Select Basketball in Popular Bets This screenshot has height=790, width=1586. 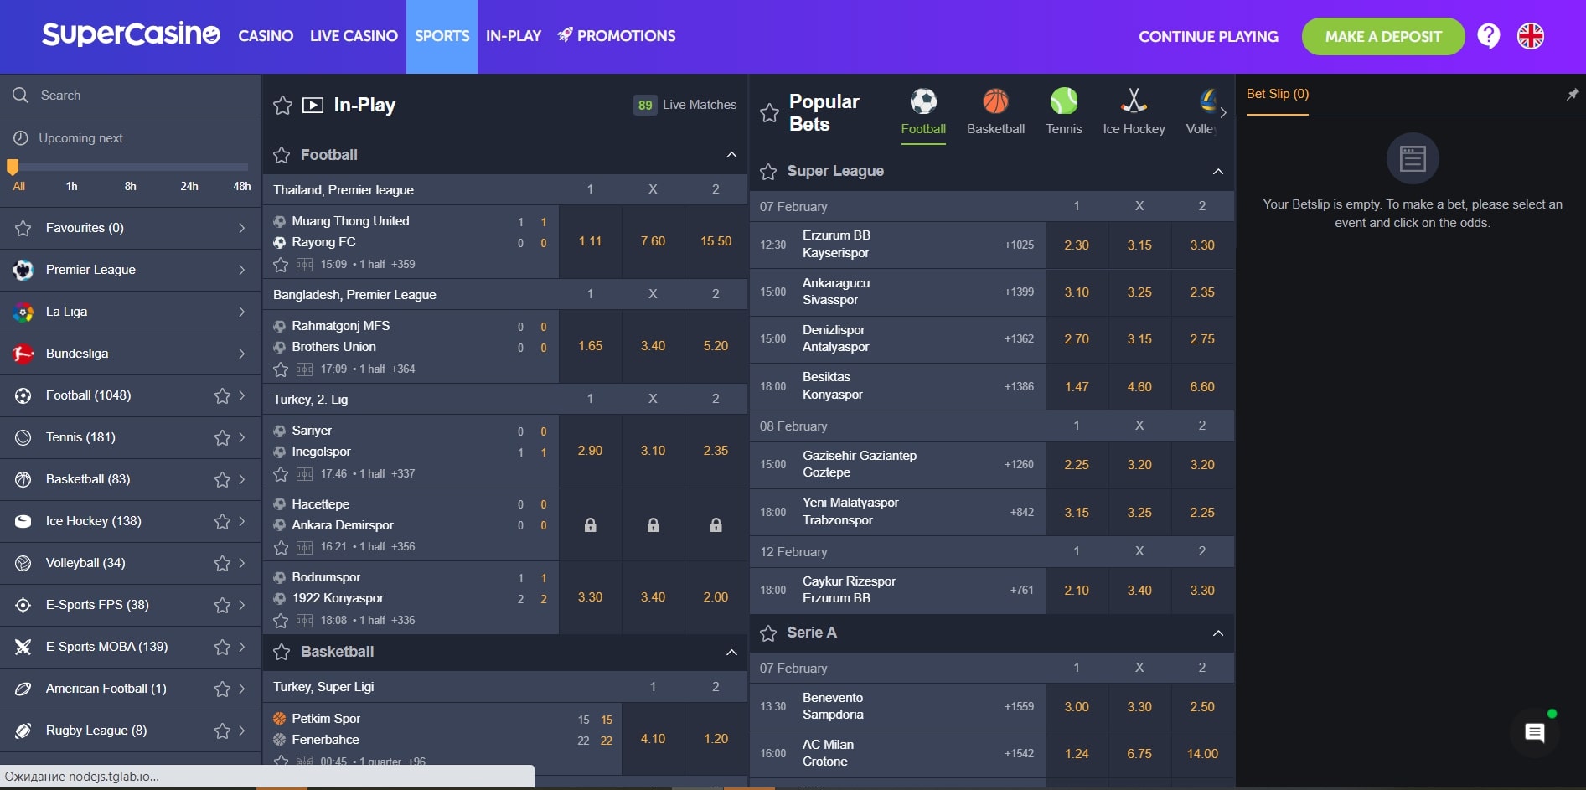click(x=995, y=111)
